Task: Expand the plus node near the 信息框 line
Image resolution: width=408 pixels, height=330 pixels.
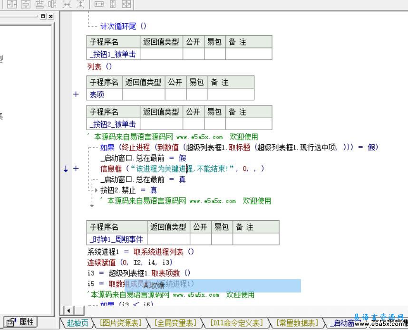Action: pyautogui.click(x=75, y=169)
